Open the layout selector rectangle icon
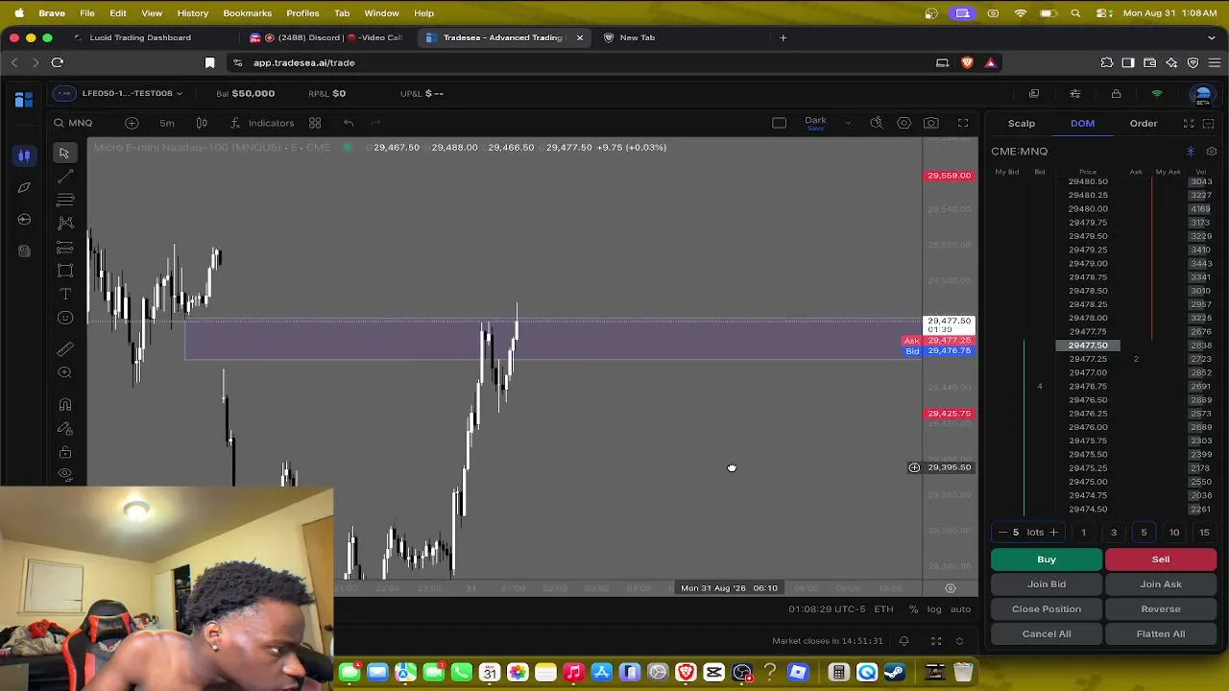Screen dimensions: 1229x691 (x=780, y=123)
